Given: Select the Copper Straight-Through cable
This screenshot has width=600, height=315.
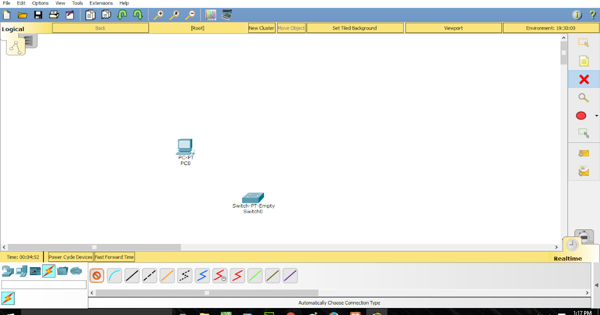Looking at the screenshot, I should coord(132,275).
